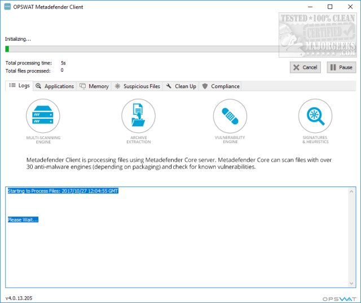Click the Vulnerability Engine bandage icon
361x303 pixels.
pyautogui.click(x=230, y=116)
